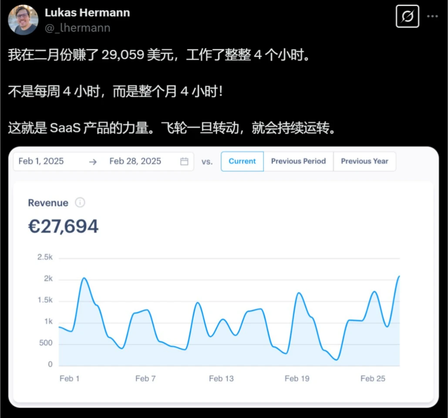Click the Feb 19 x-axis label
The image size is (448, 418).
[x=297, y=378]
